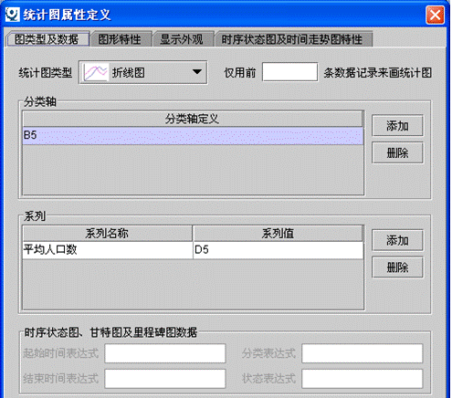
Task: Open the 显示外观 tab
Action: coord(182,39)
